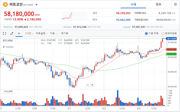Viewport: 180px width, 112px height.
Task: Click the 초기화 reset button
Action: click(x=65, y=33)
